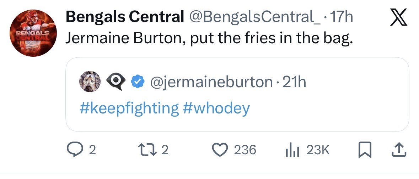Click the blue verified checkmark badge
The height and width of the screenshot is (179, 419).
[x=139, y=83]
